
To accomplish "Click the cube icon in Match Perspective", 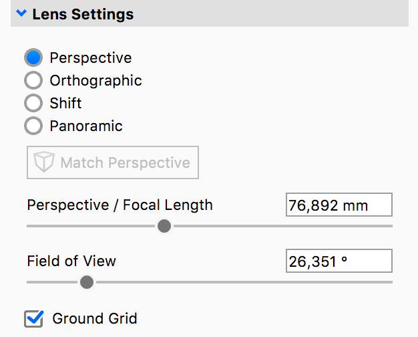I will tap(45, 162).
